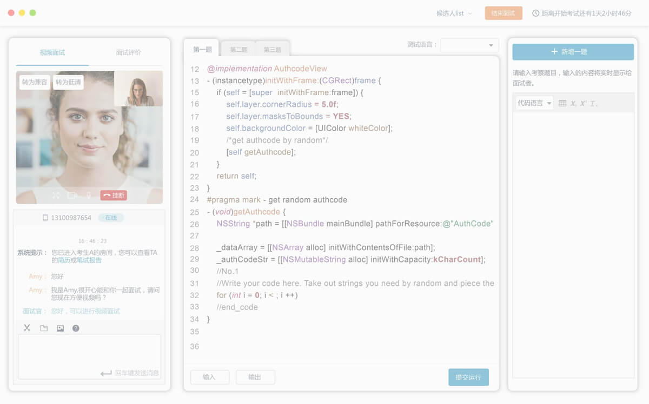Click the clear formatting icon in editor
The height and width of the screenshot is (404, 649).
point(593,103)
